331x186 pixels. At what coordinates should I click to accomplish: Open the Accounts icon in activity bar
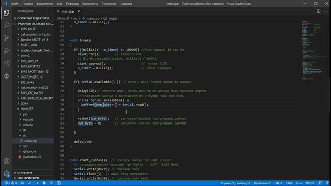(x=7, y=161)
